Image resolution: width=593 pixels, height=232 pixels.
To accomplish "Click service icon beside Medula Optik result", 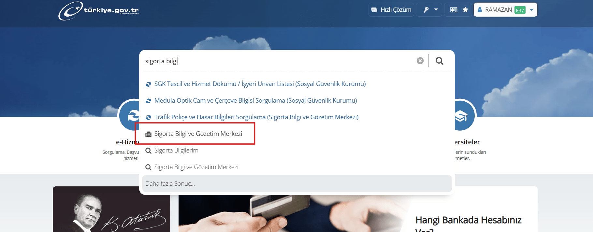I will pyautogui.click(x=148, y=101).
